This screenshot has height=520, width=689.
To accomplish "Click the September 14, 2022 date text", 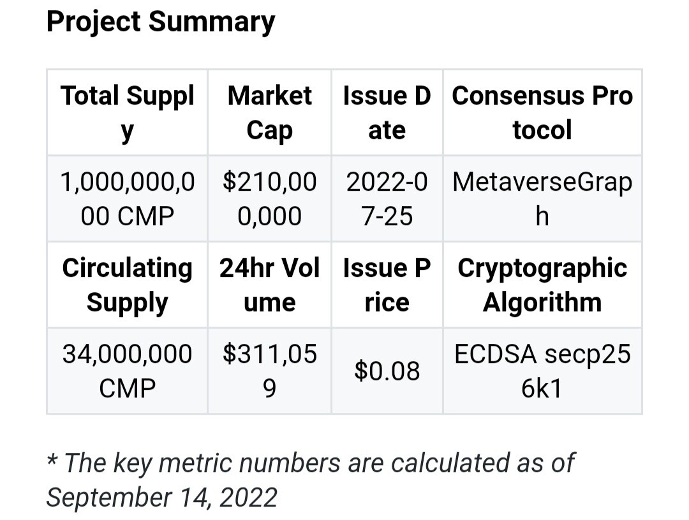I will coord(161,497).
